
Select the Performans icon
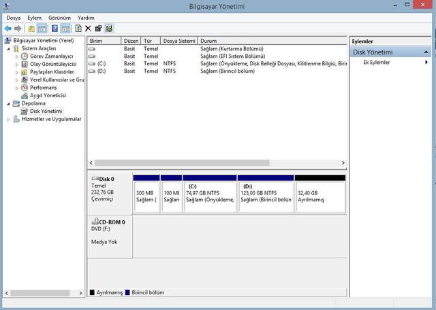(25, 88)
